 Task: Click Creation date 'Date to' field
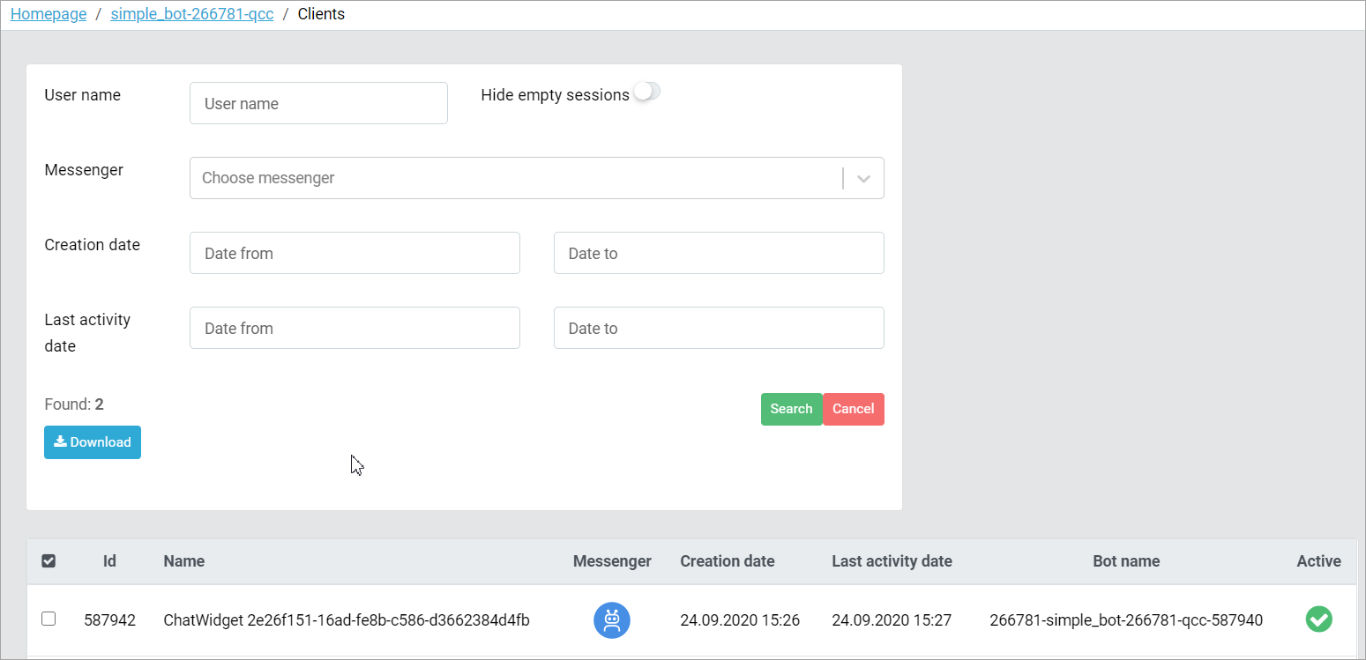point(718,253)
